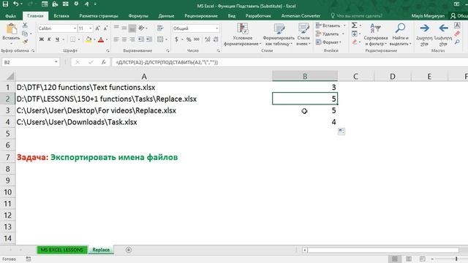The width and height of the screenshot is (468, 263).
Task: Open Стили ячеек gallery
Action: [x=303, y=34]
